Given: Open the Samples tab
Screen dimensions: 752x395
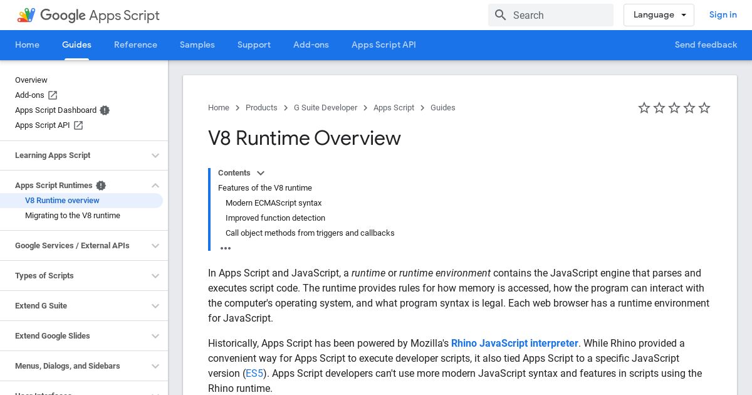Looking at the screenshot, I should pos(197,45).
